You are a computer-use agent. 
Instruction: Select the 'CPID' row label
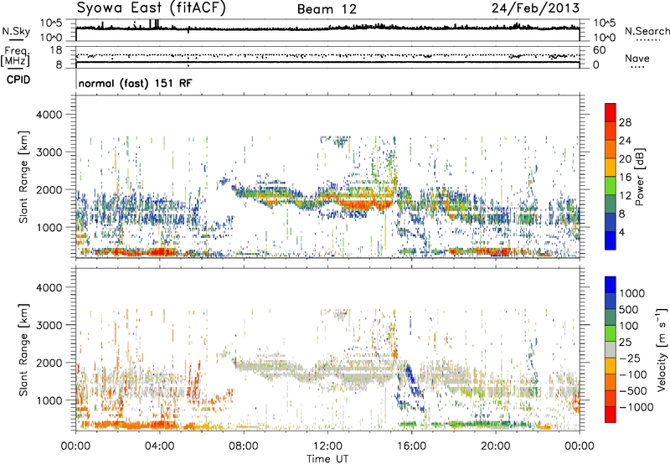point(18,80)
